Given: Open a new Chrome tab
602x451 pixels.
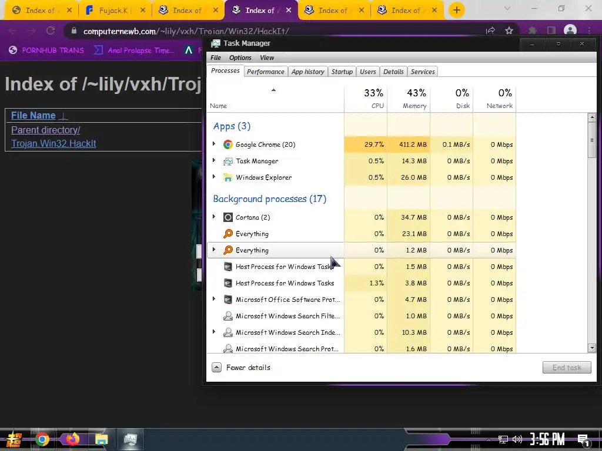Looking at the screenshot, I should pyautogui.click(x=456, y=10).
